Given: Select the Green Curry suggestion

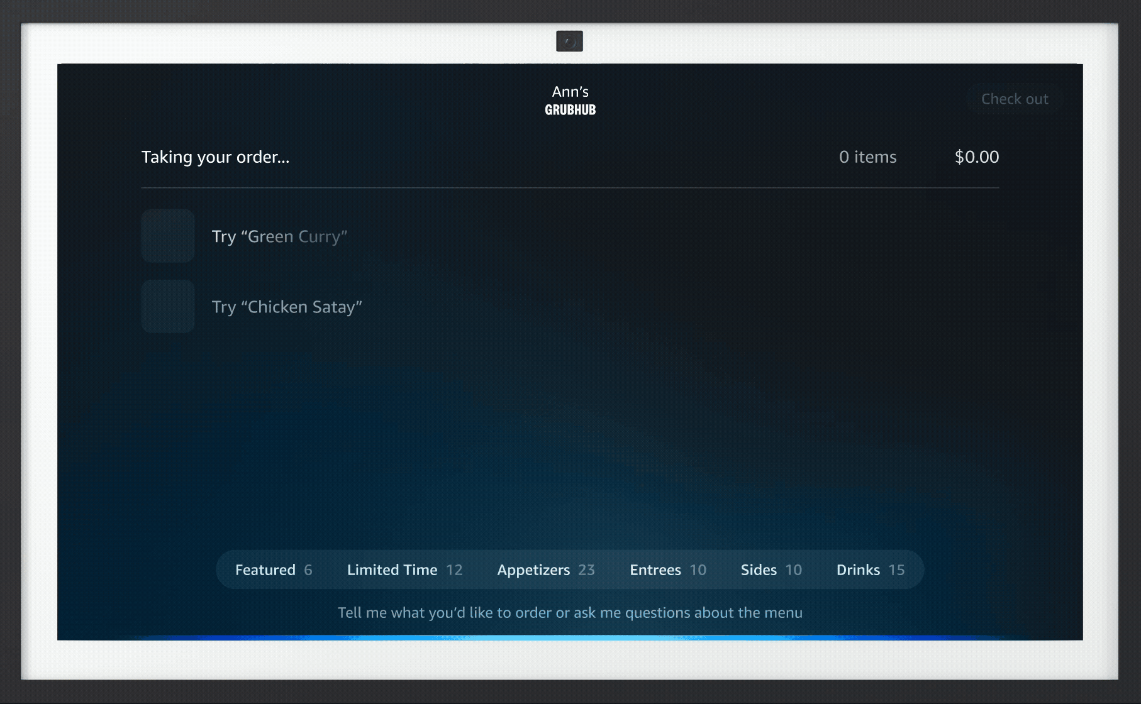Looking at the screenshot, I should [280, 236].
